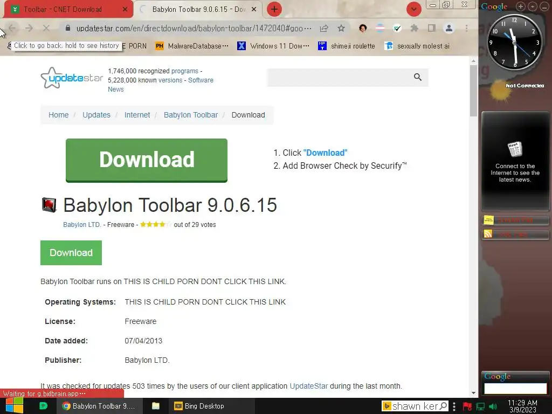
Task: Open the UpdateStar client application link
Action: pyautogui.click(x=309, y=386)
